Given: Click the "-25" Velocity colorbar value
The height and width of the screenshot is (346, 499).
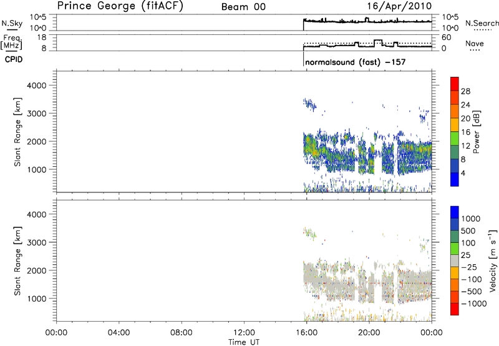Looking at the screenshot, I should point(470,267).
